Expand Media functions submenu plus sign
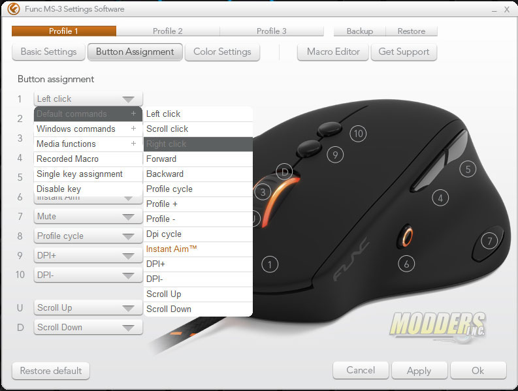 [133, 144]
